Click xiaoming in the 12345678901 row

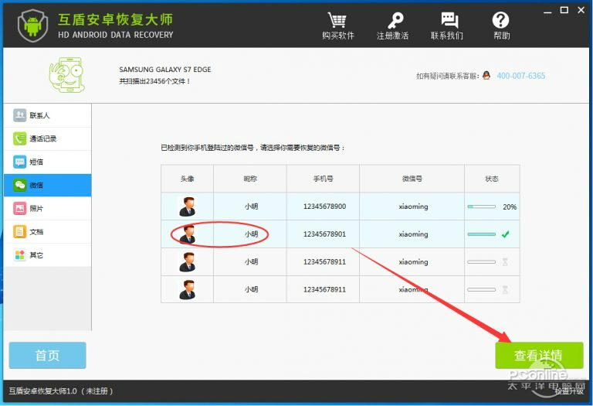click(413, 234)
